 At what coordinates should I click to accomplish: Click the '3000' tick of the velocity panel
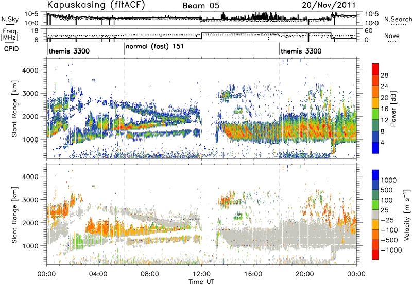tap(30, 200)
